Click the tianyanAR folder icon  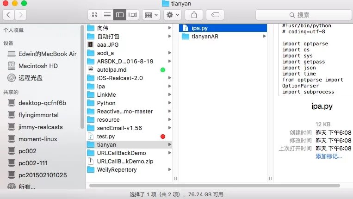pyautogui.click(x=186, y=36)
